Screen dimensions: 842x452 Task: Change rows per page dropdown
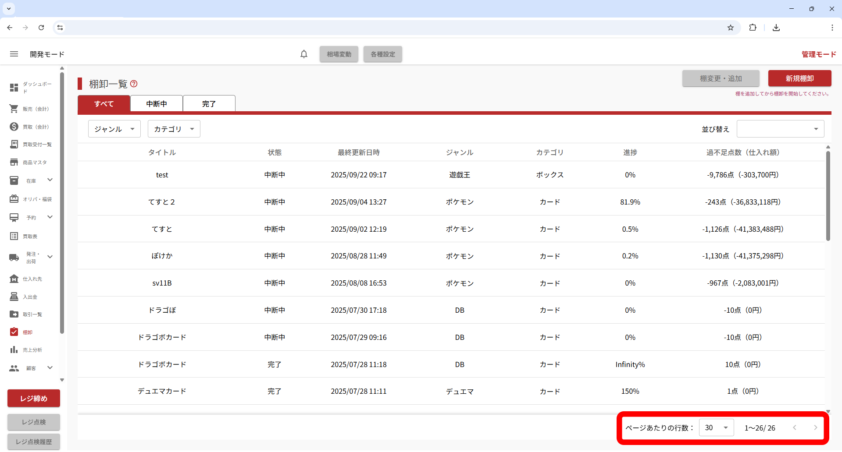(x=716, y=427)
